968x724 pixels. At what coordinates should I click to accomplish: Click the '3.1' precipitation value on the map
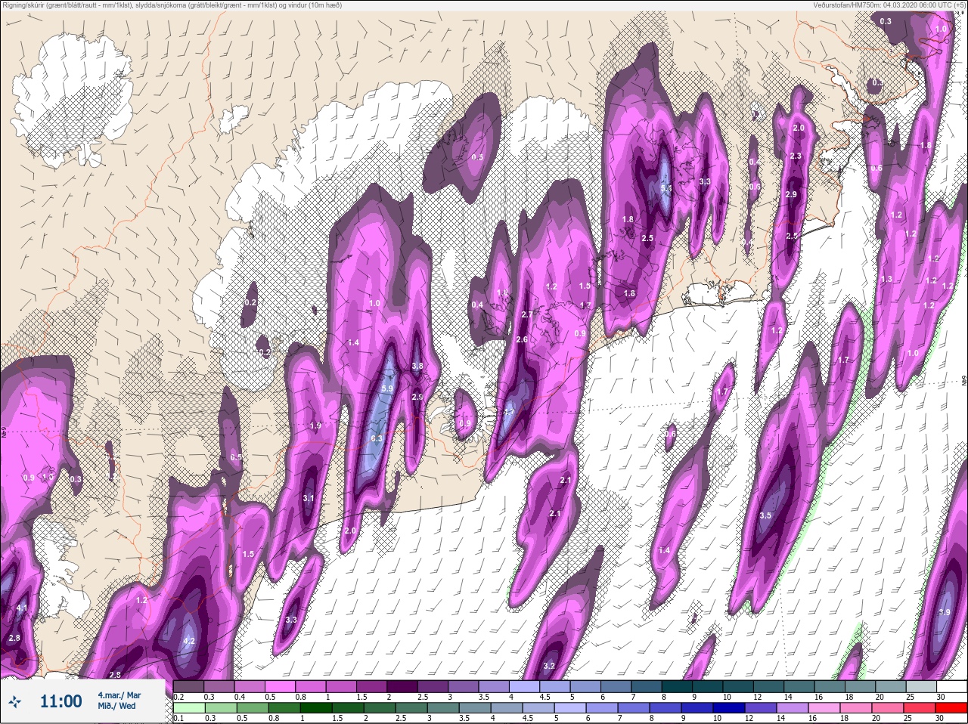309,498
